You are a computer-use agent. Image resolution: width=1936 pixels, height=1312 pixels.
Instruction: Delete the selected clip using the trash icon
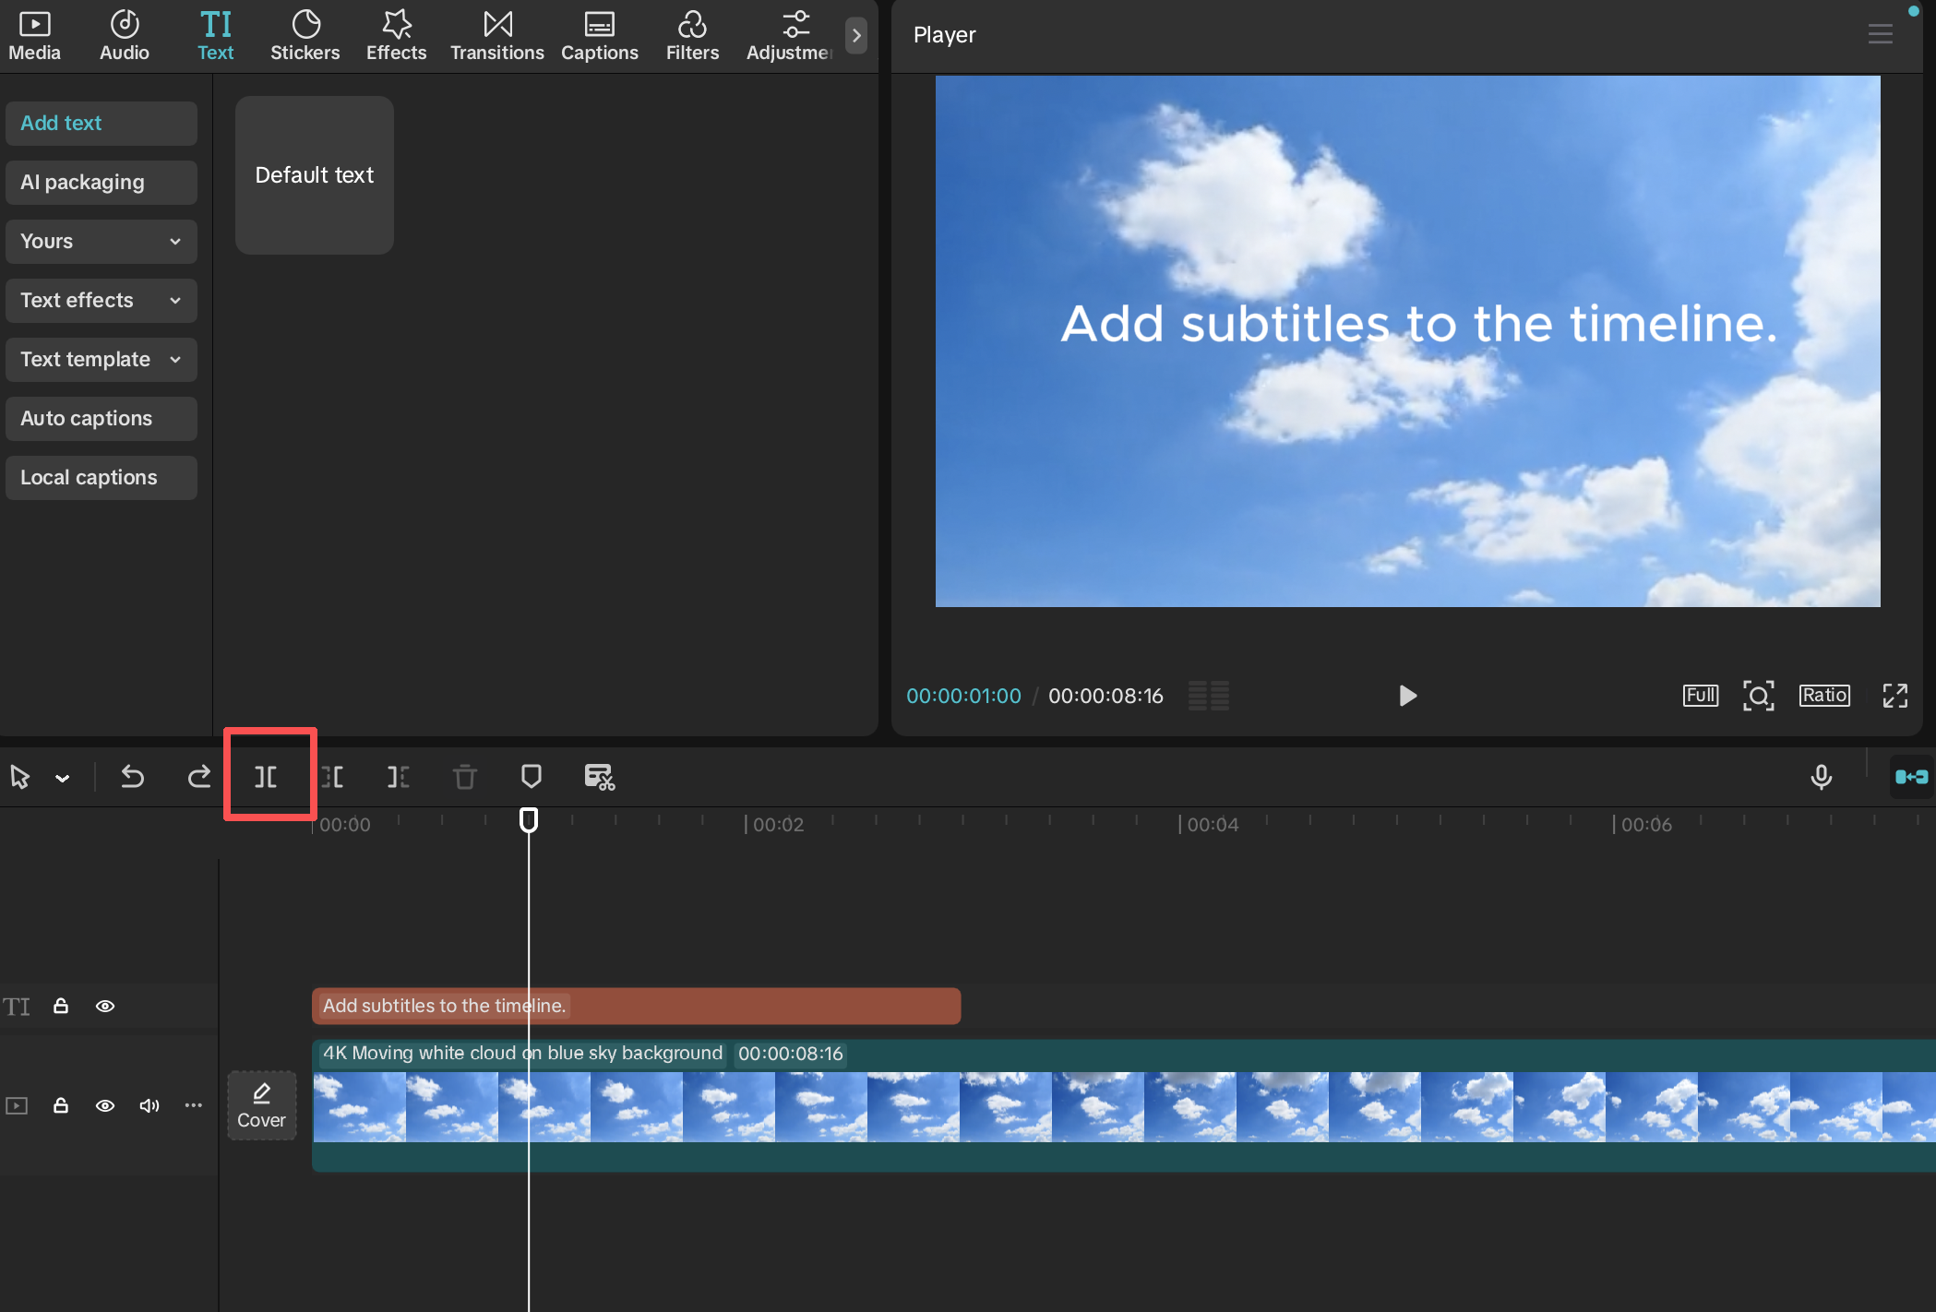pyautogui.click(x=464, y=776)
